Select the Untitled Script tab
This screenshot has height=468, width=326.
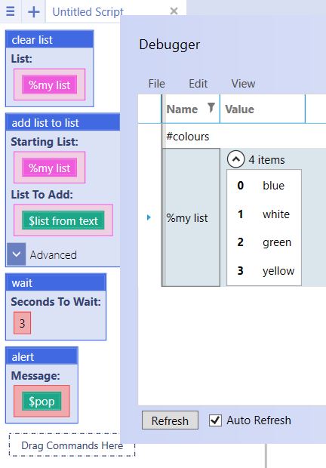88,11
